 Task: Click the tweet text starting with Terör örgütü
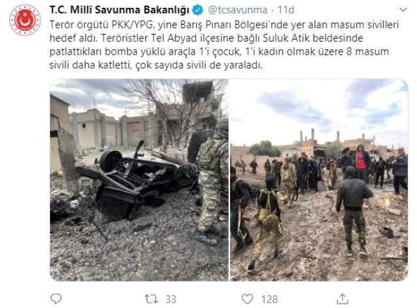(224, 45)
